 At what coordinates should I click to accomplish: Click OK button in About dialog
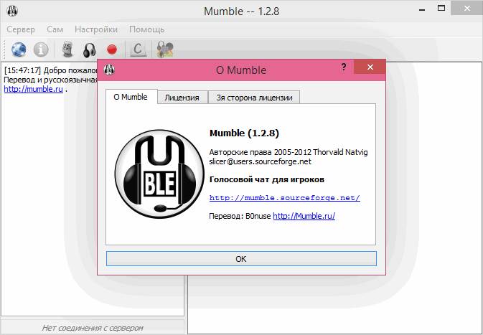241,259
